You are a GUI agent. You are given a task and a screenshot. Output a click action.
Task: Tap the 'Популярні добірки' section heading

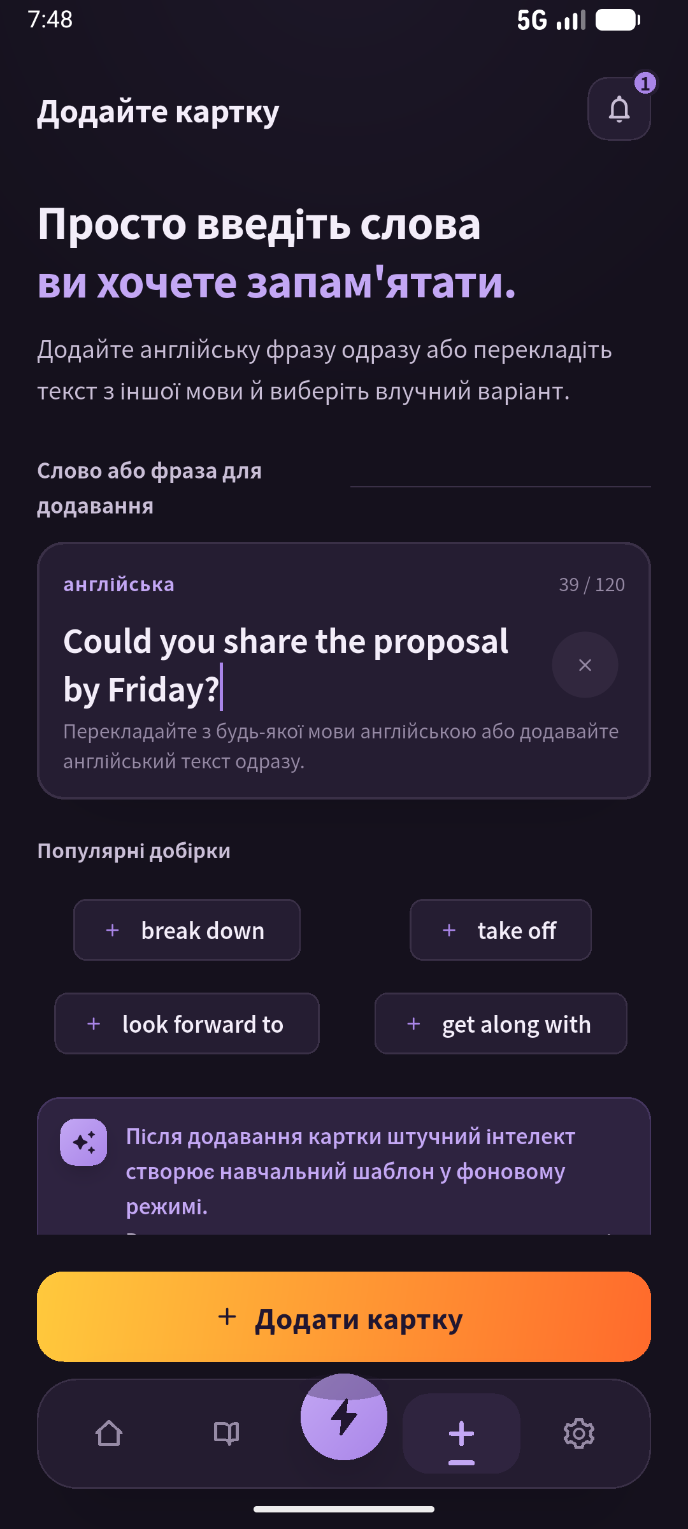click(134, 851)
